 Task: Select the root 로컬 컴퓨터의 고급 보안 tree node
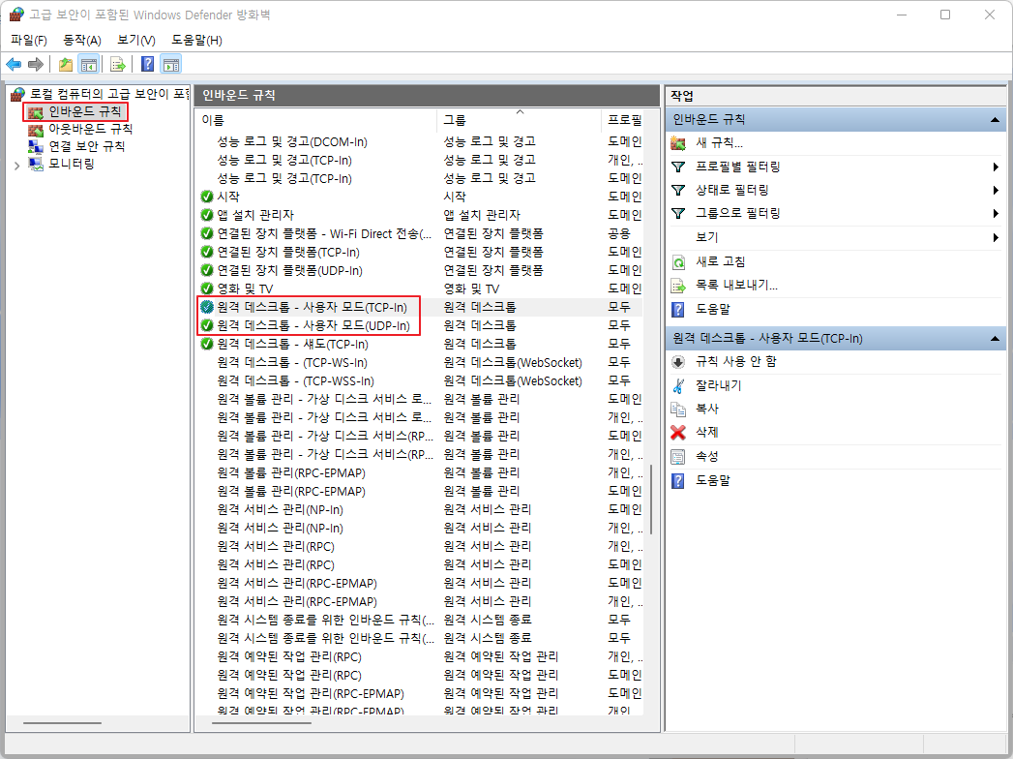(x=108, y=94)
